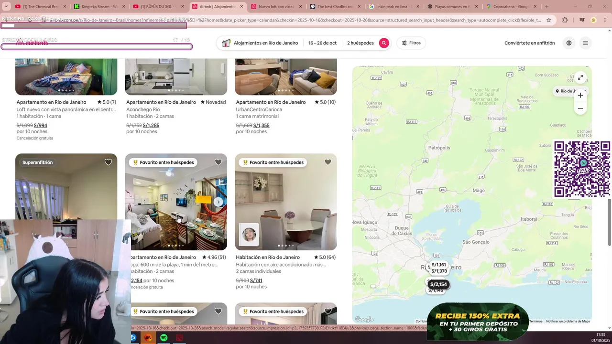Open the language globe selector
The image size is (612, 344).
[x=569, y=43]
